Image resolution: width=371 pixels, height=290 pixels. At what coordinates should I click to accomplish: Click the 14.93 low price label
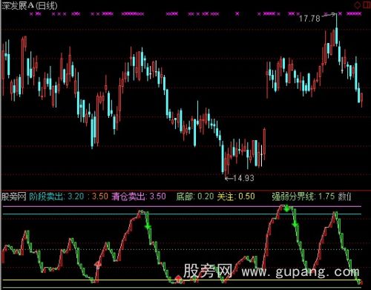point(243,178)
